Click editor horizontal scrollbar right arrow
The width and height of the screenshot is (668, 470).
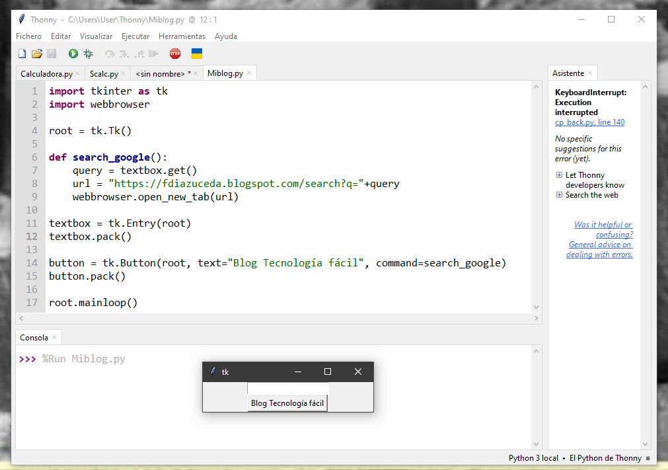coord(536,319)
